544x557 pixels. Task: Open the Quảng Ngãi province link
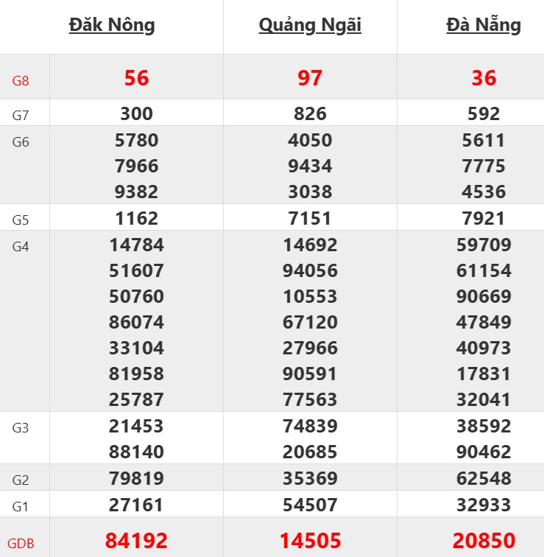tap(310, 25)
